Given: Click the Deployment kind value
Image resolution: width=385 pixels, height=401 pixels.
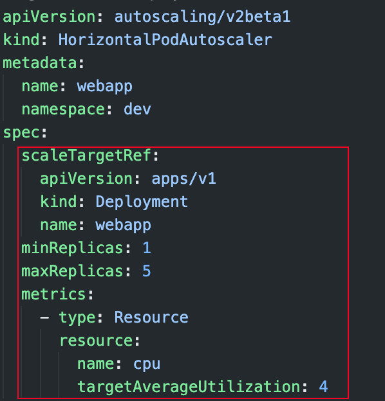Looking at the screenshot, I should (x=142, y=202).
